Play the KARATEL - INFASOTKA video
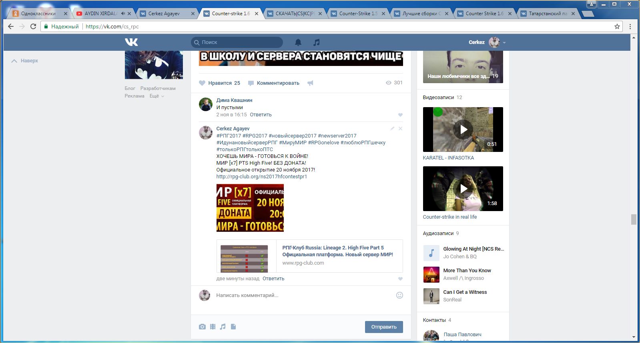Viewport: 640px width, 343px height. pyautogui.click(x=463, y=130)
